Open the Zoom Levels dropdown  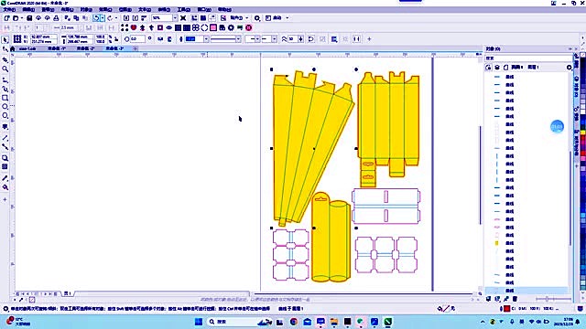coord(175,18)
